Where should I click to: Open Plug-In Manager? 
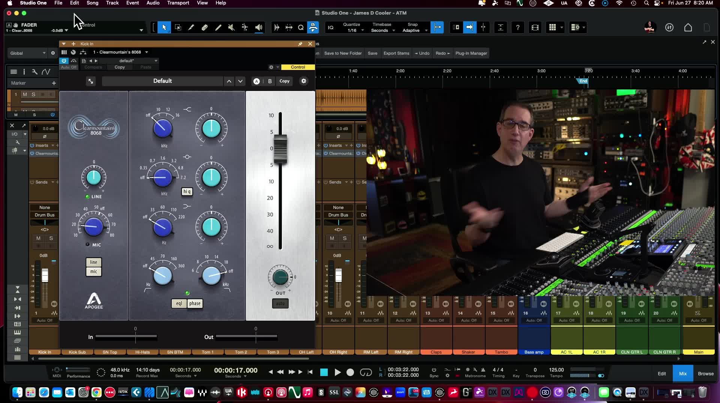click(471, 53)
